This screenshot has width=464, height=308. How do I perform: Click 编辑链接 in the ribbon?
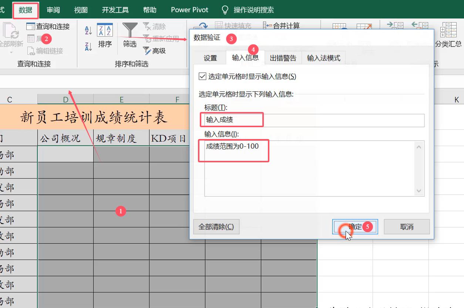tap(45, 51)
